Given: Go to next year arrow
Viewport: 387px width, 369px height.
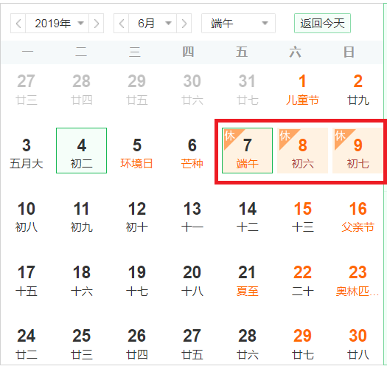Looking at the screenshot, I should click(x=97, y=24).
